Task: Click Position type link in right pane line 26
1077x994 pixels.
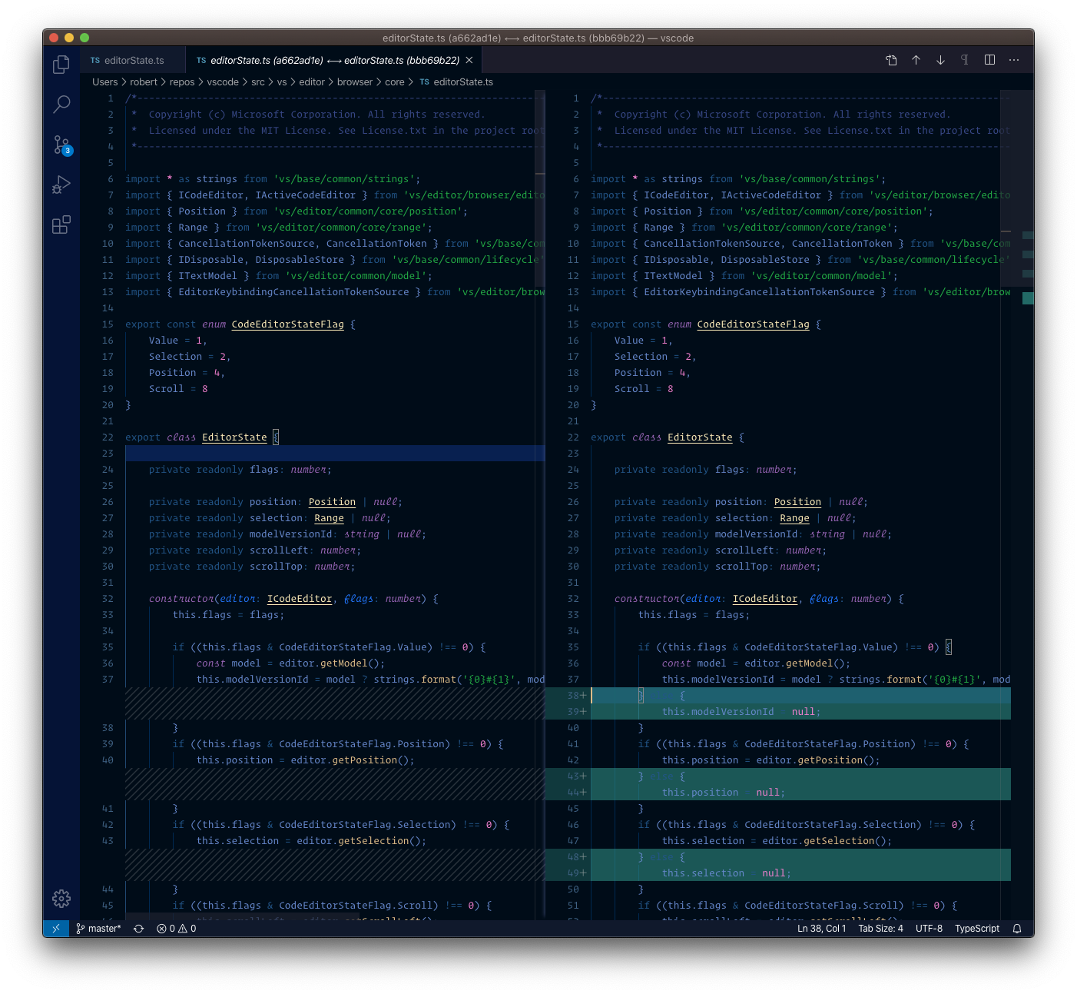Action: tap(797, 502)
